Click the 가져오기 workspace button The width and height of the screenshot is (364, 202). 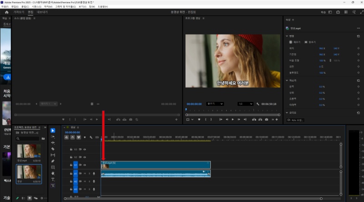pos(19,12)
